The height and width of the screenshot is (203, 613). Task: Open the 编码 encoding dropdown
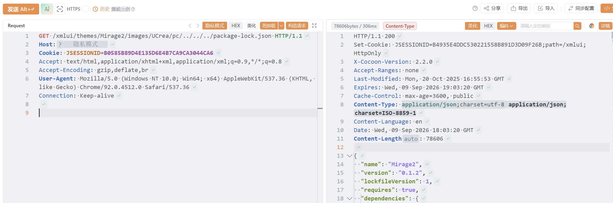506,26
